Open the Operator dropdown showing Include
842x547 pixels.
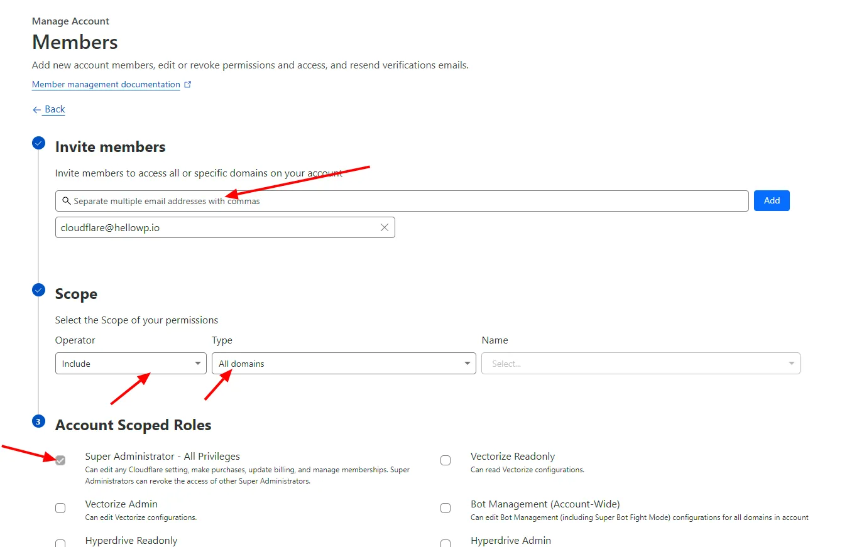(131, 364)
